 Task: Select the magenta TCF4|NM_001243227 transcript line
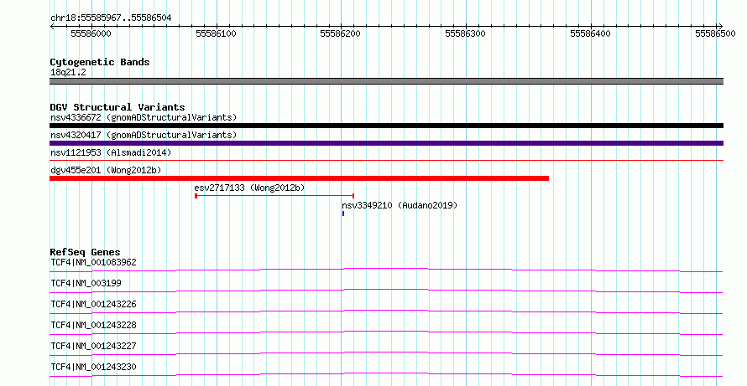[386, 353]
